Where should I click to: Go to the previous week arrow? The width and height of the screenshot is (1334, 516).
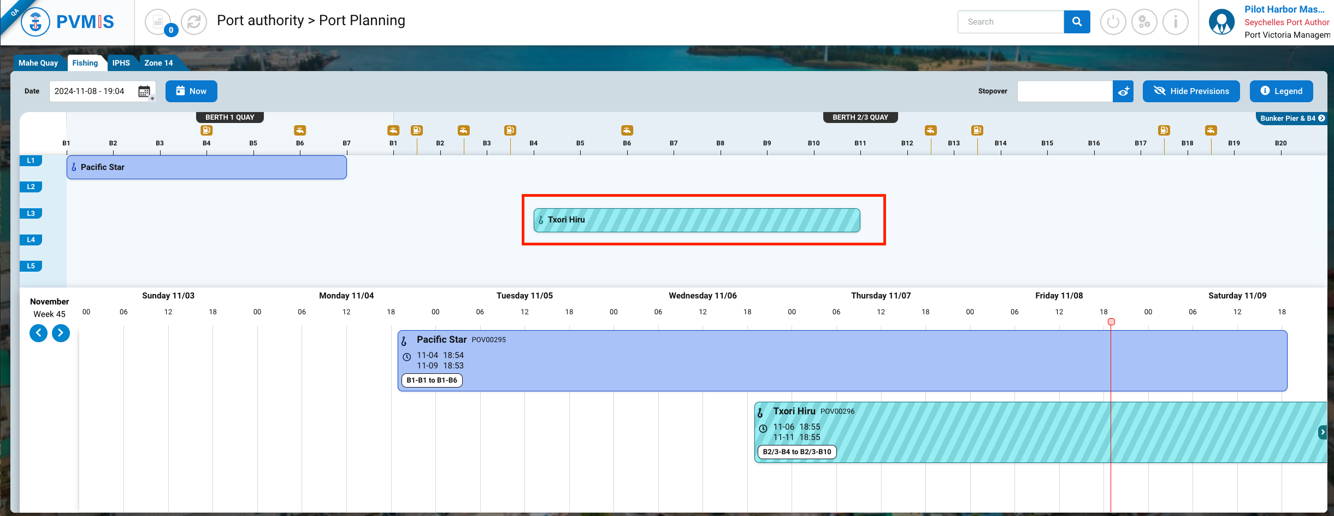[x=38, y=332]
